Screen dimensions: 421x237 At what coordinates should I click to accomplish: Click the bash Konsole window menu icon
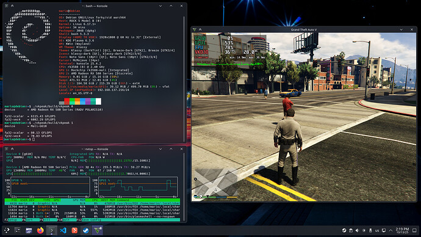7,5
